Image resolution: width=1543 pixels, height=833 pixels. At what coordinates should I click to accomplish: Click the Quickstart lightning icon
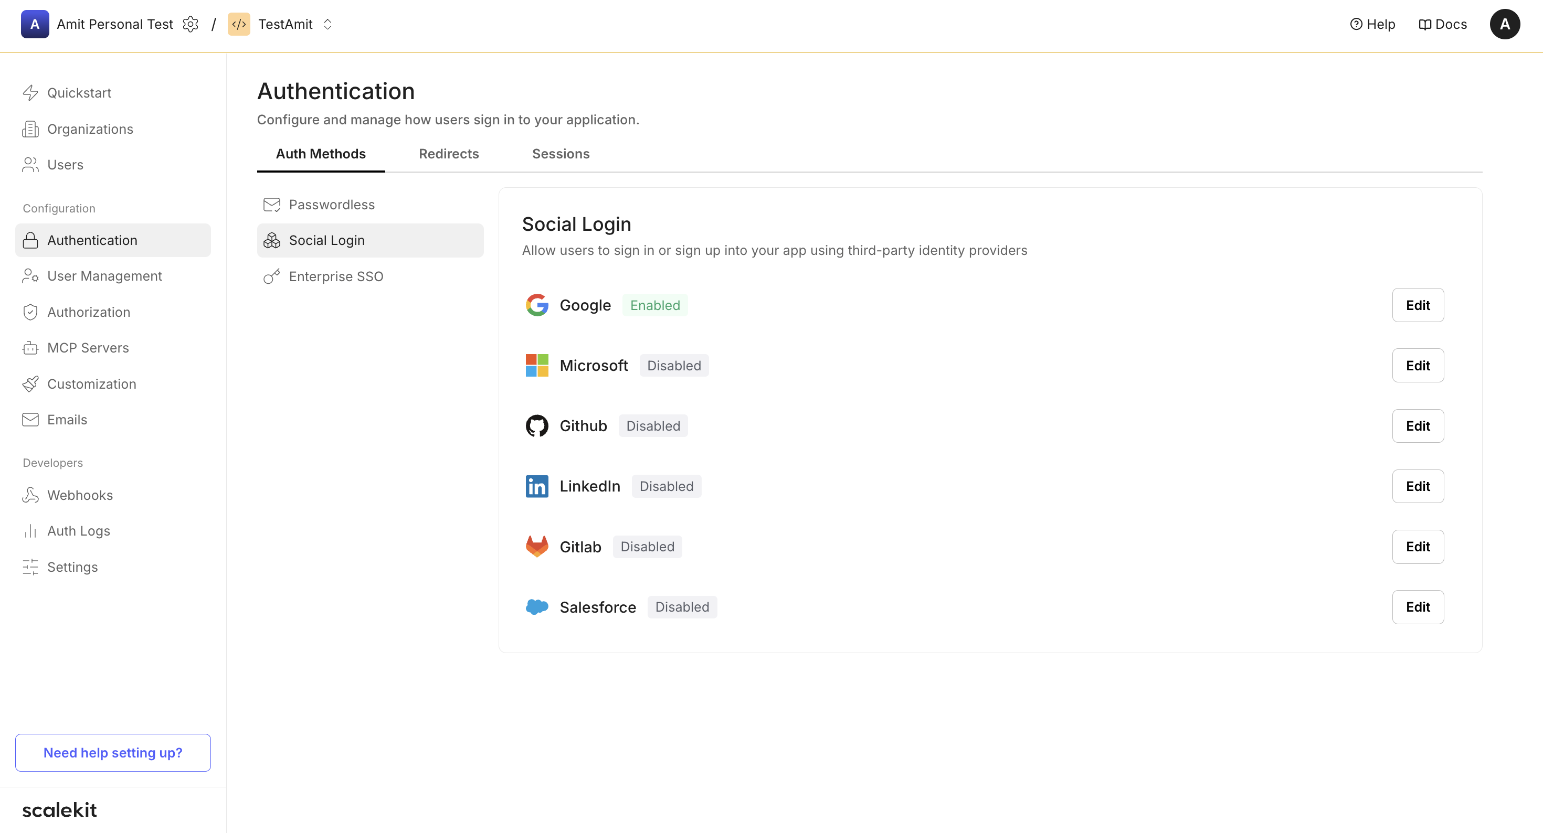click(30, 93)
